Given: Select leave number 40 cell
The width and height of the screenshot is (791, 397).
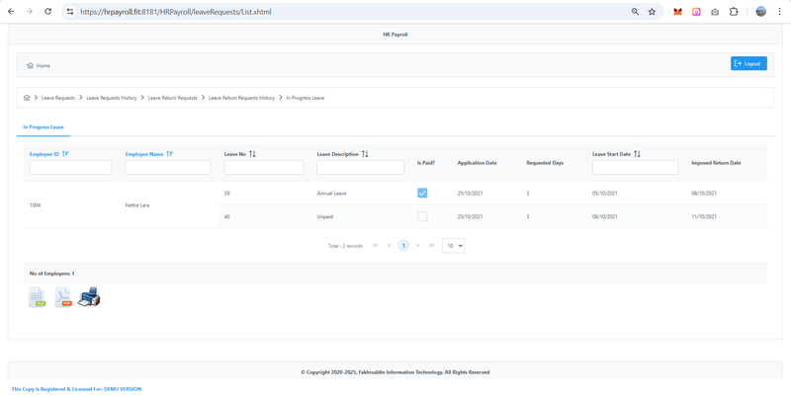Looking at the screenshot, I should click(226, 216).
